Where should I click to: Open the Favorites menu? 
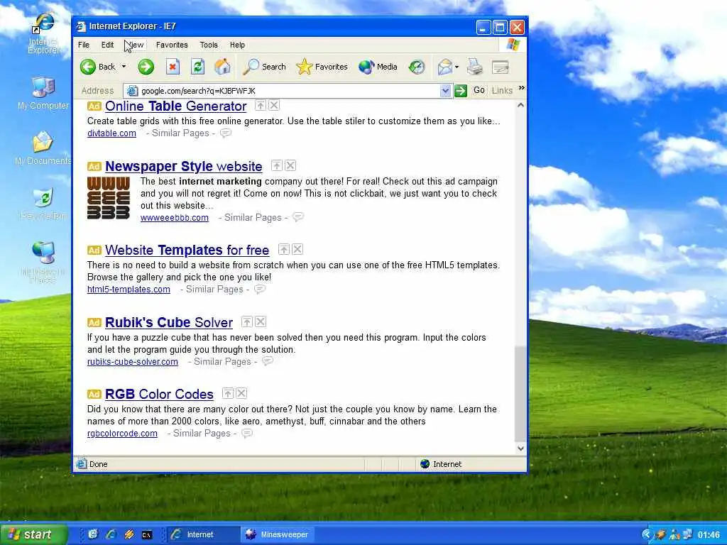coord(172,45)
